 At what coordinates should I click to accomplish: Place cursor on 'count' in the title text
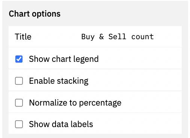click(x=143, y=37)
